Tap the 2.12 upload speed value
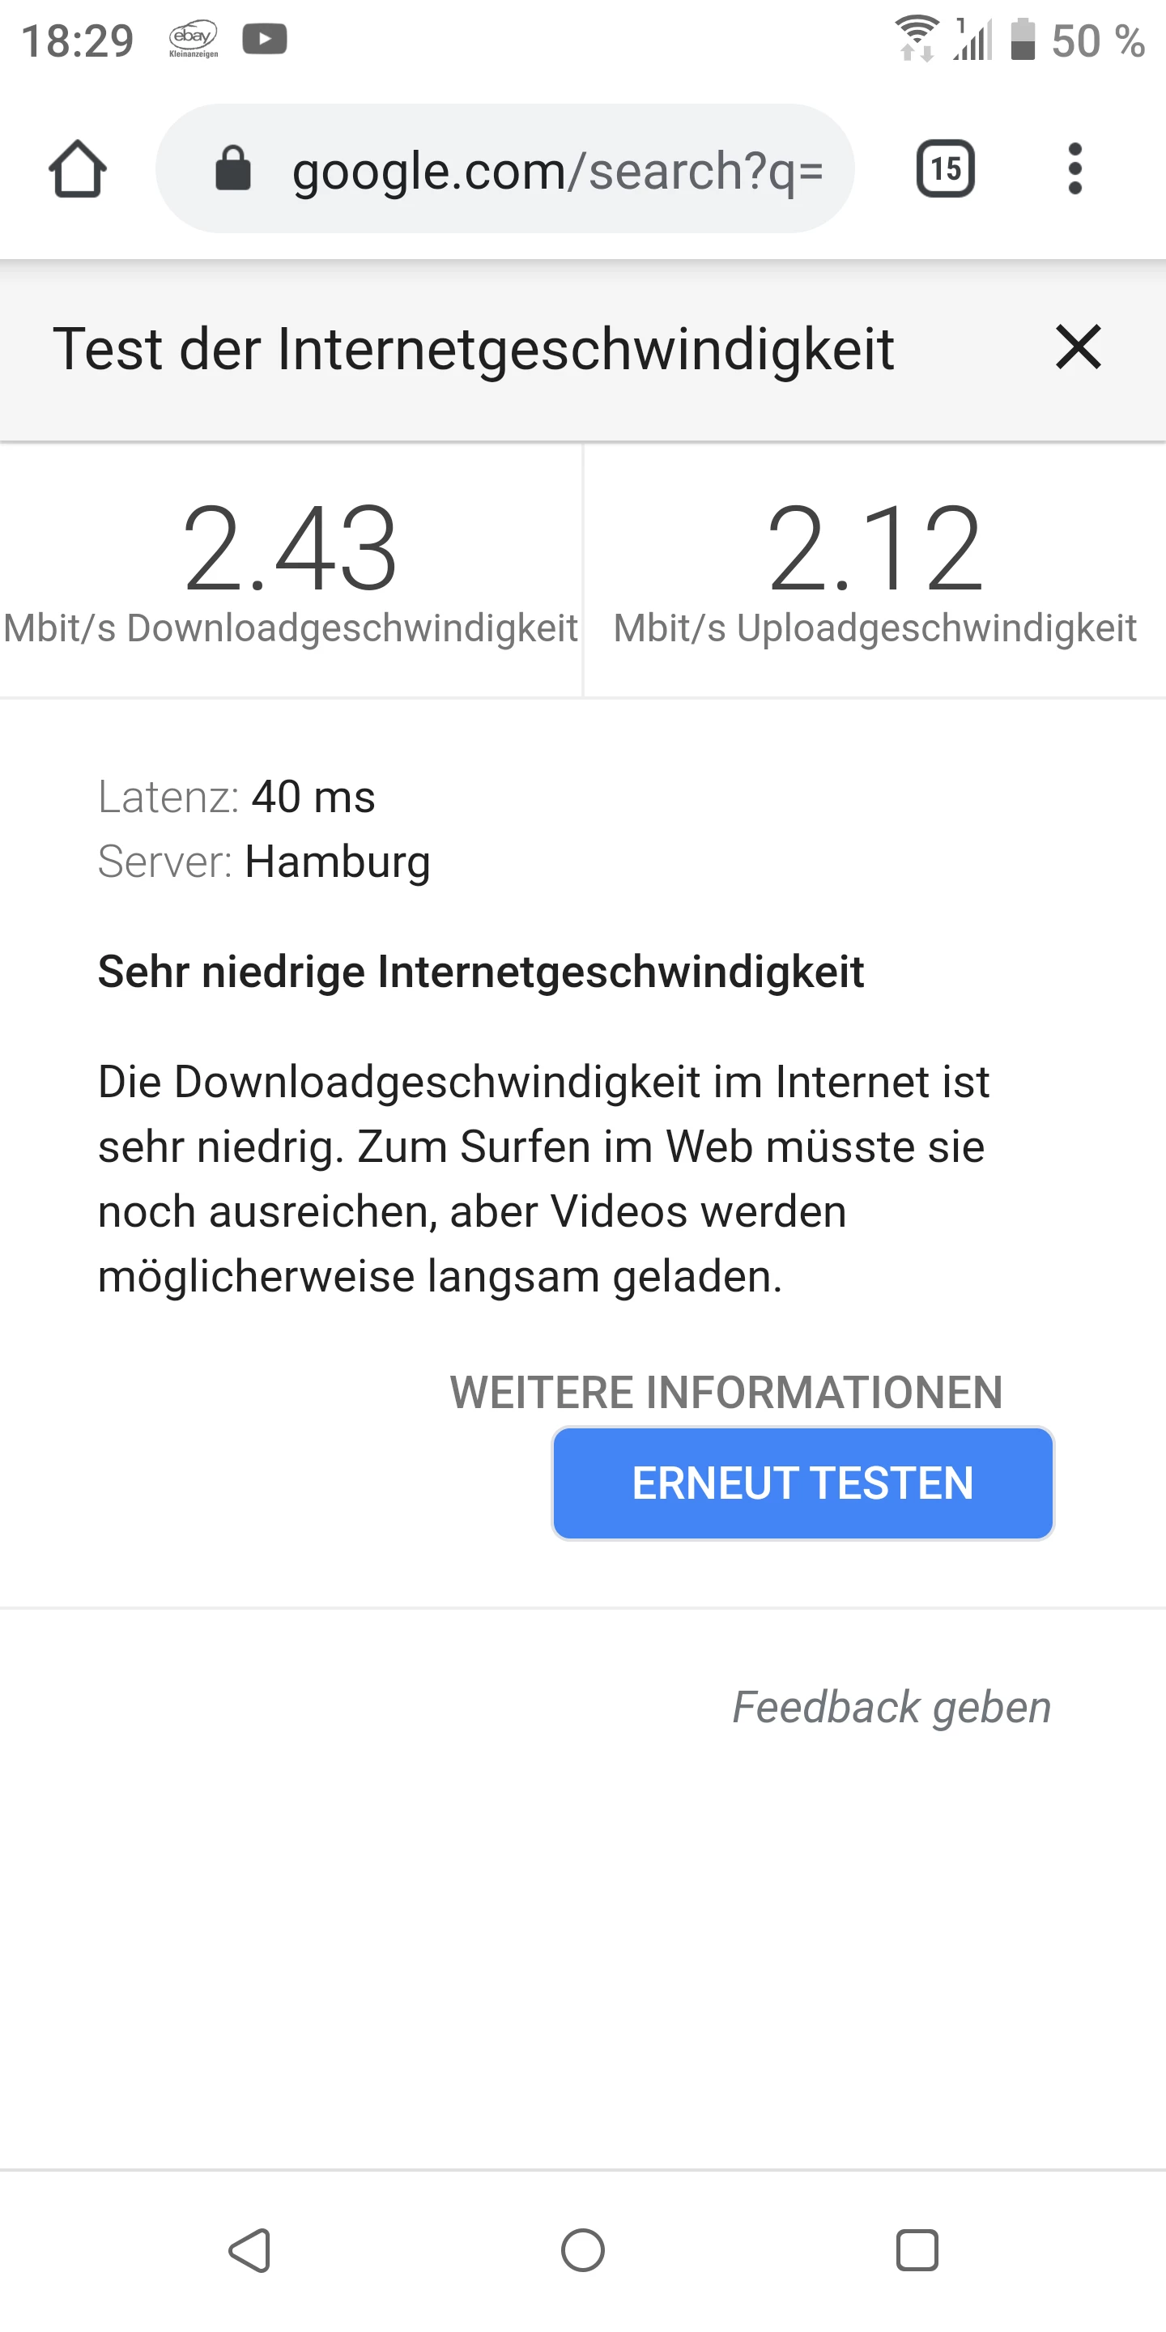The height and width of the screenshot is (2332, 1166). [x=874, y=549]
